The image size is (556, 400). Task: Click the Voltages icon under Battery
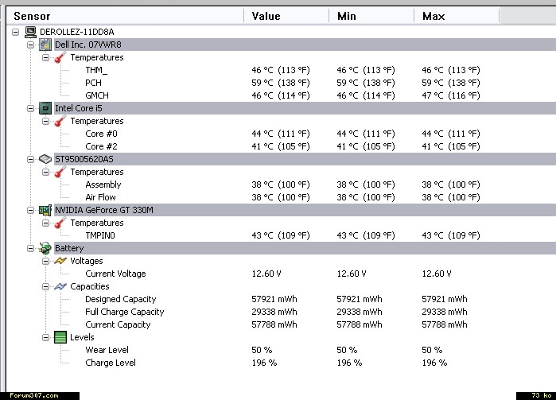point(60,261)
